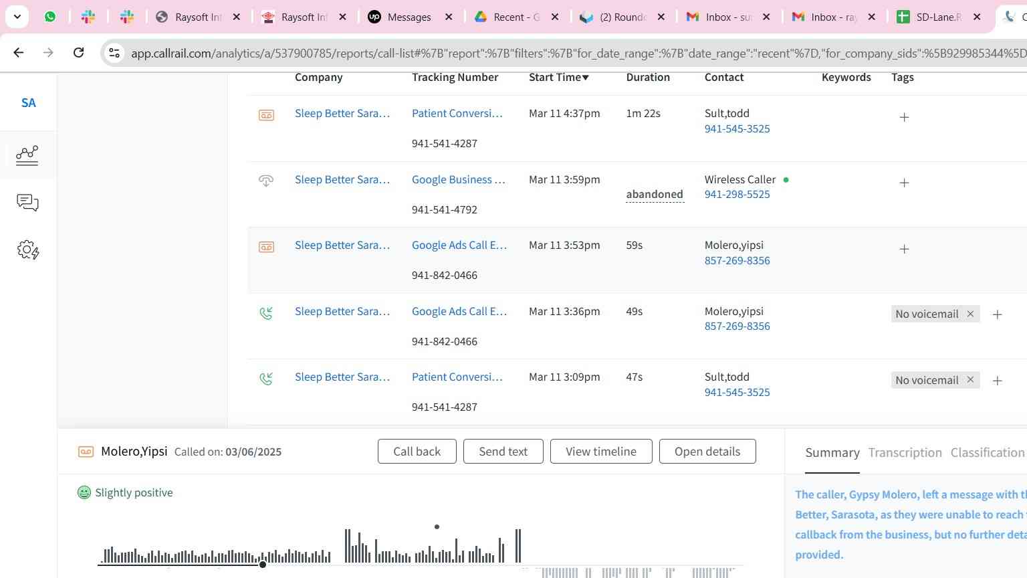Switch to the Transcription tab
Viewport: 1027px width, 578px height.
click(x=905, y=453)
